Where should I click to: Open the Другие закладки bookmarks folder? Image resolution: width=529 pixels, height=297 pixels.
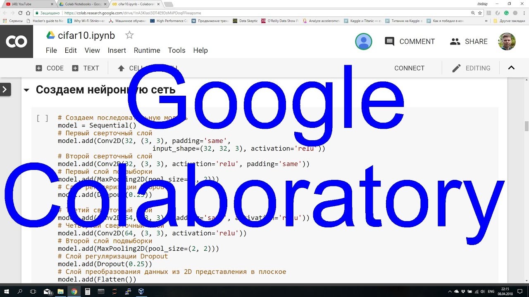510,21
